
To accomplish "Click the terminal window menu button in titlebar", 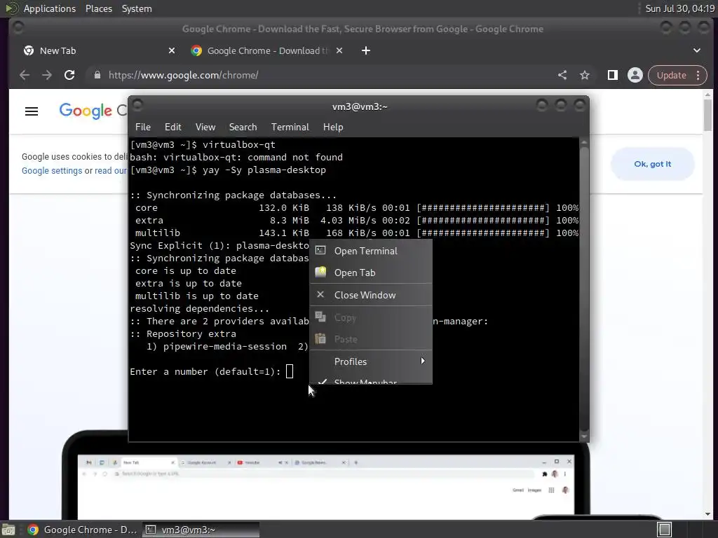I will (x=137, y=106).
